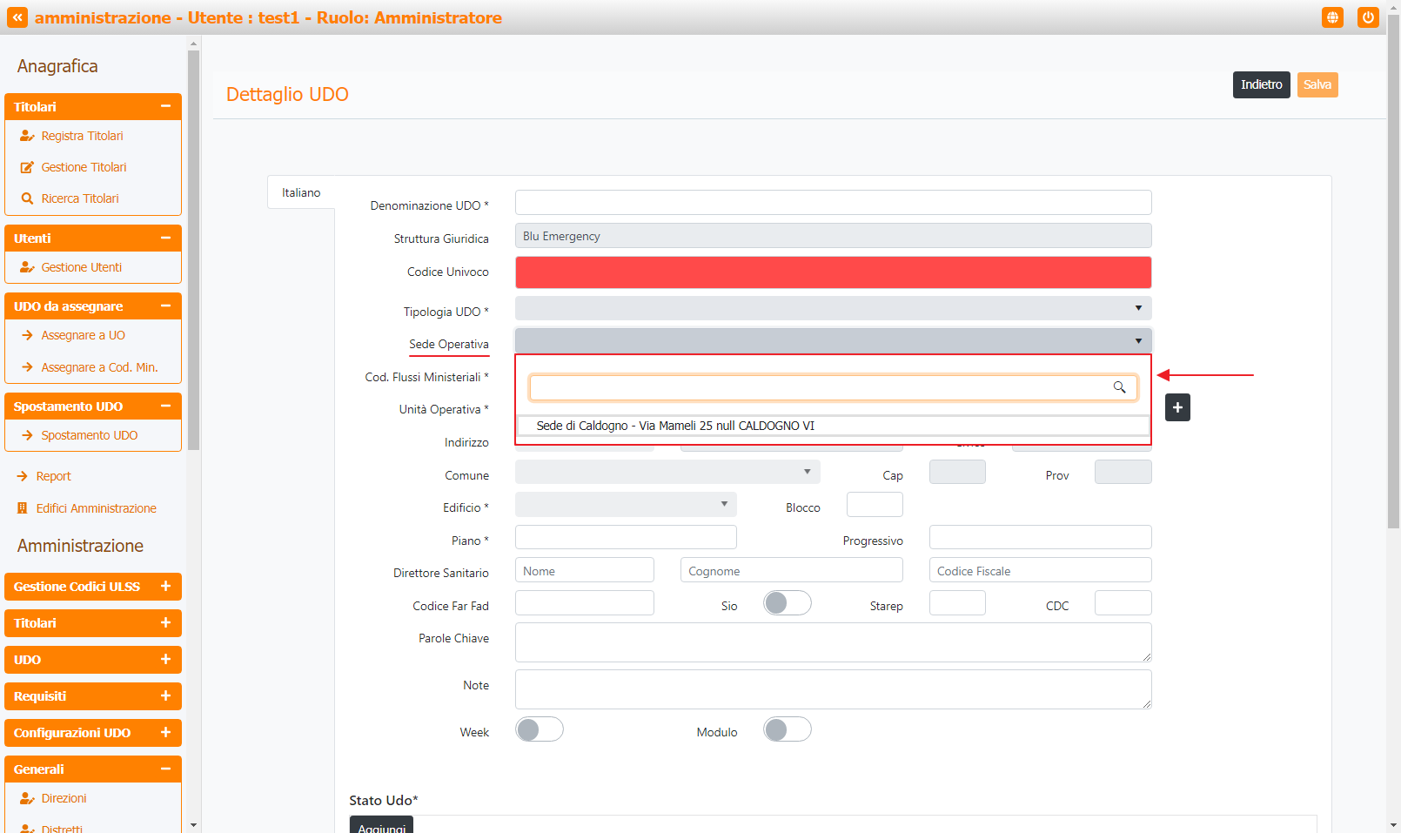The width and height of the screenshot is (1401, 833).
Task: Click the red Codice Univoco field
Action: click(833, 272)
